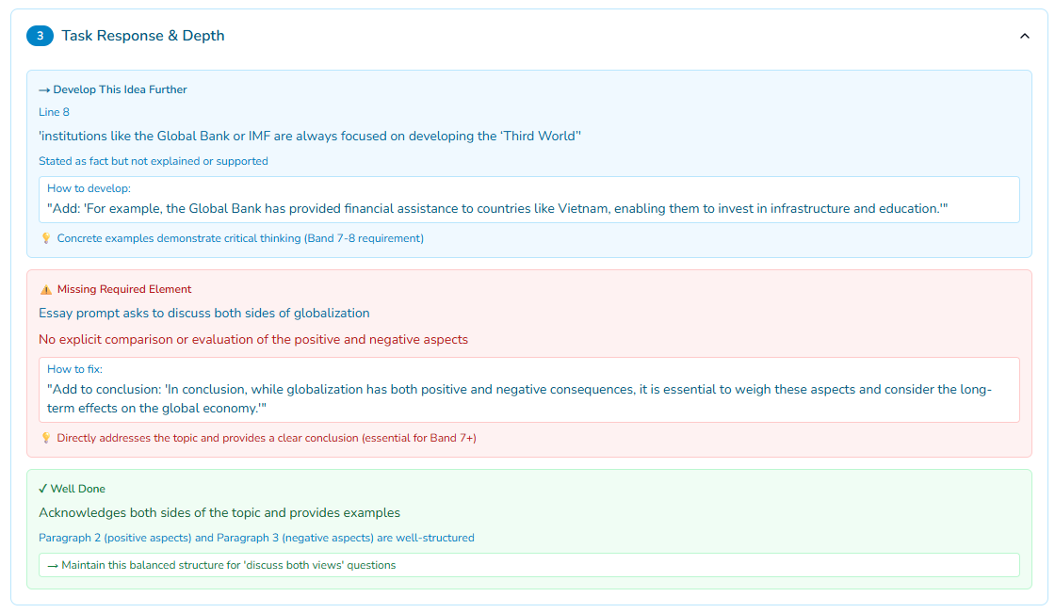Select the 'Maintain this balanced structure' advice box

[x=528, y=565]
